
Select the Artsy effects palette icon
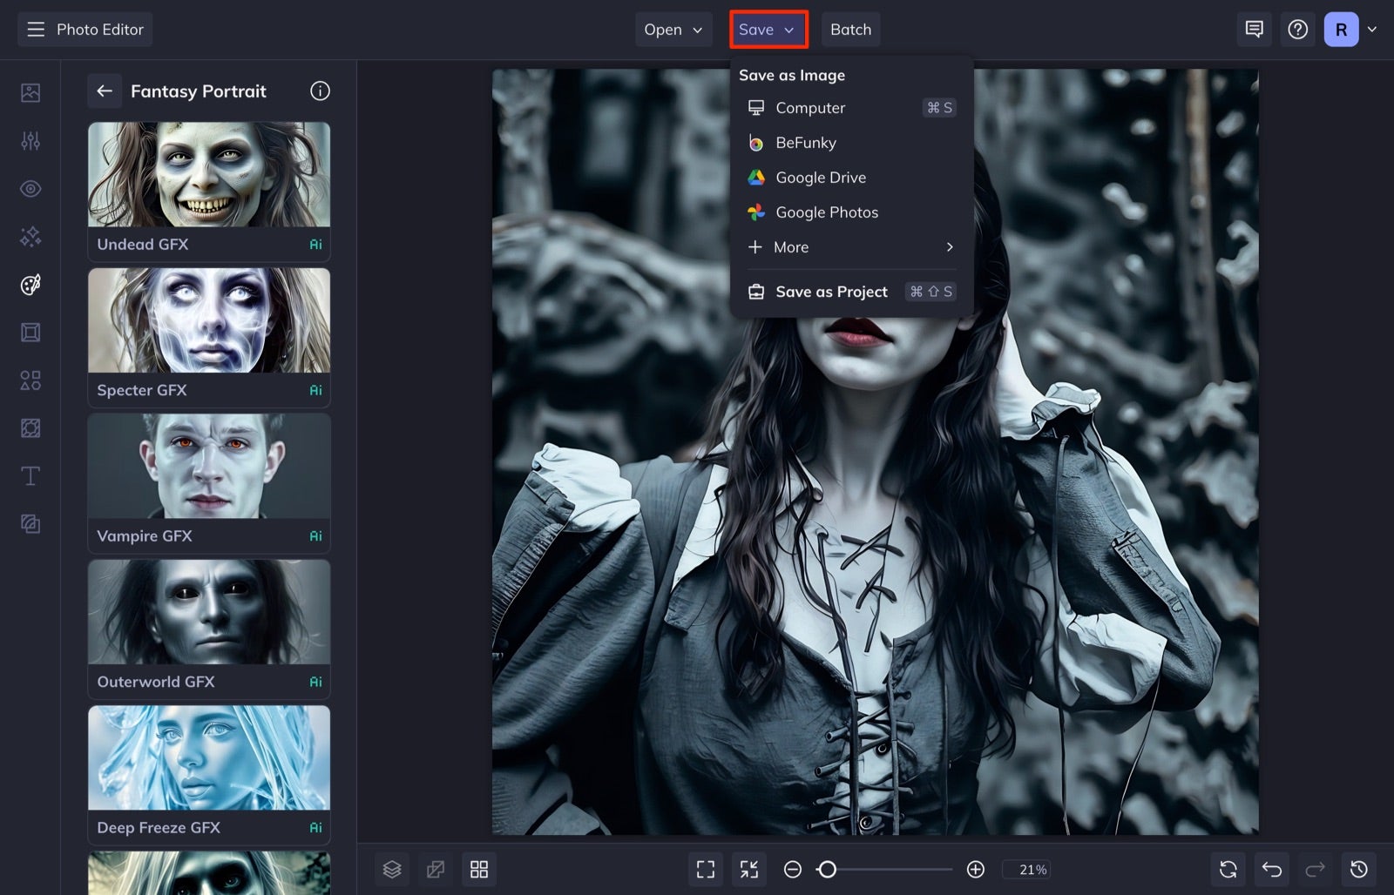pos(30,284)
